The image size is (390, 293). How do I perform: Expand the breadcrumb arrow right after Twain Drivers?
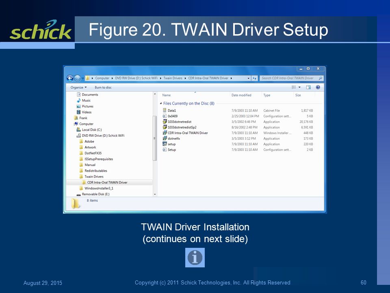point(185,78)
